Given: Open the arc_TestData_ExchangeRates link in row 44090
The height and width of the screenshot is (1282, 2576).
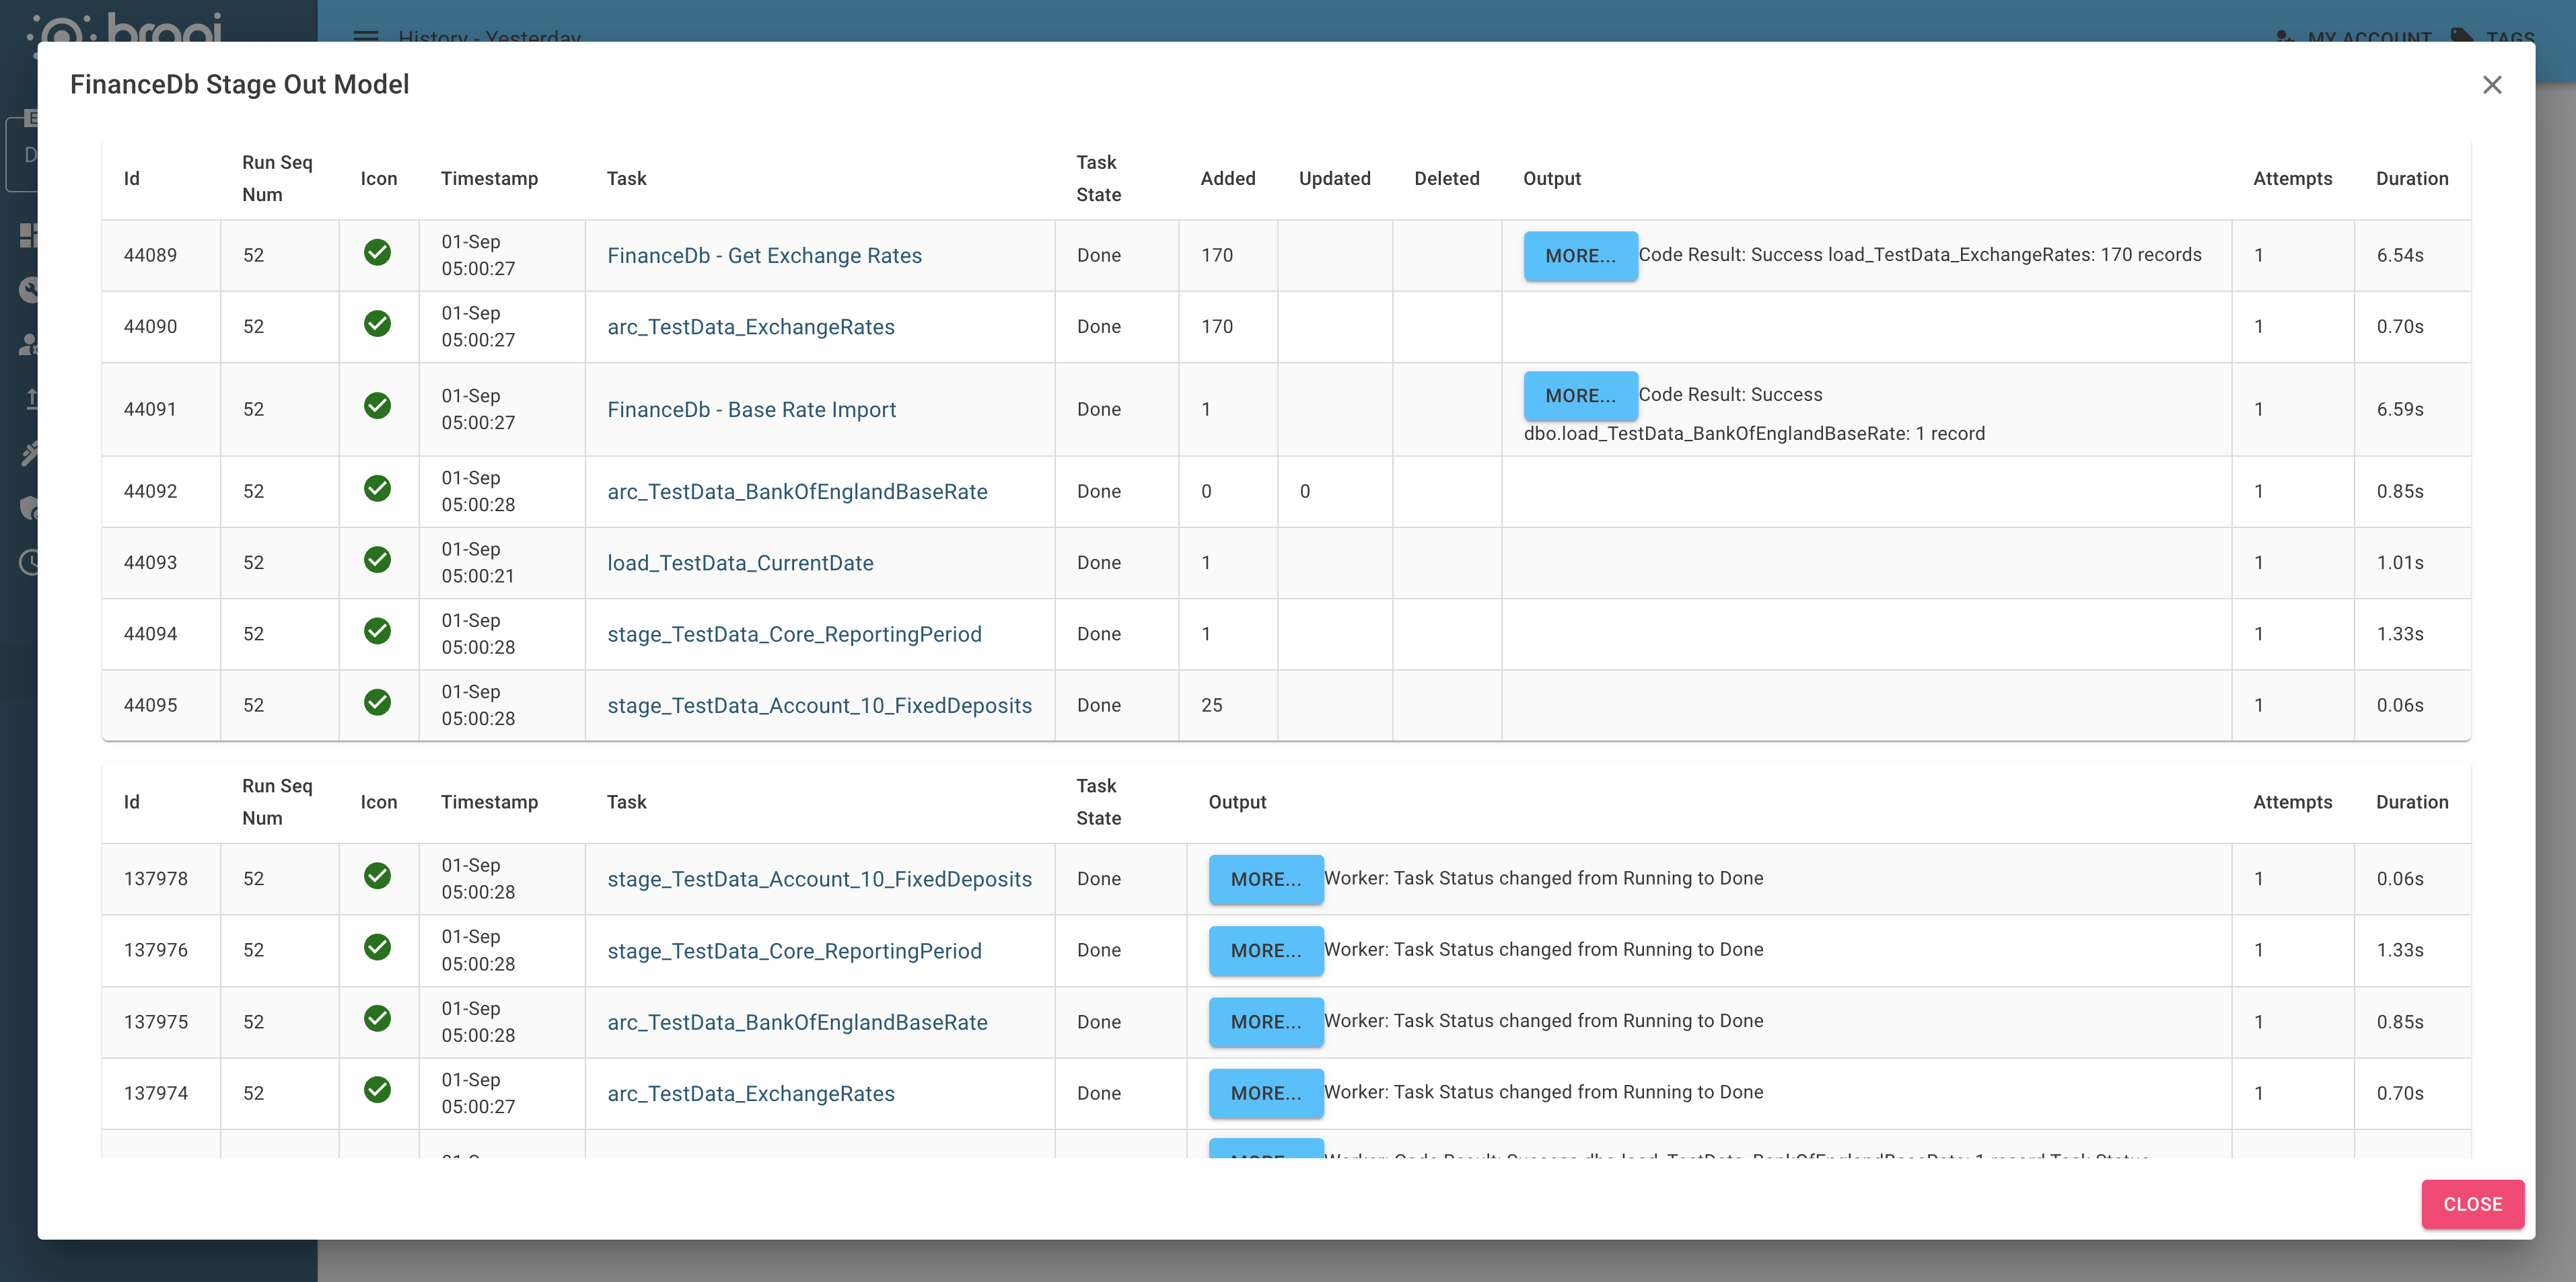Looking at the screenshot, I should click(751, 327).
